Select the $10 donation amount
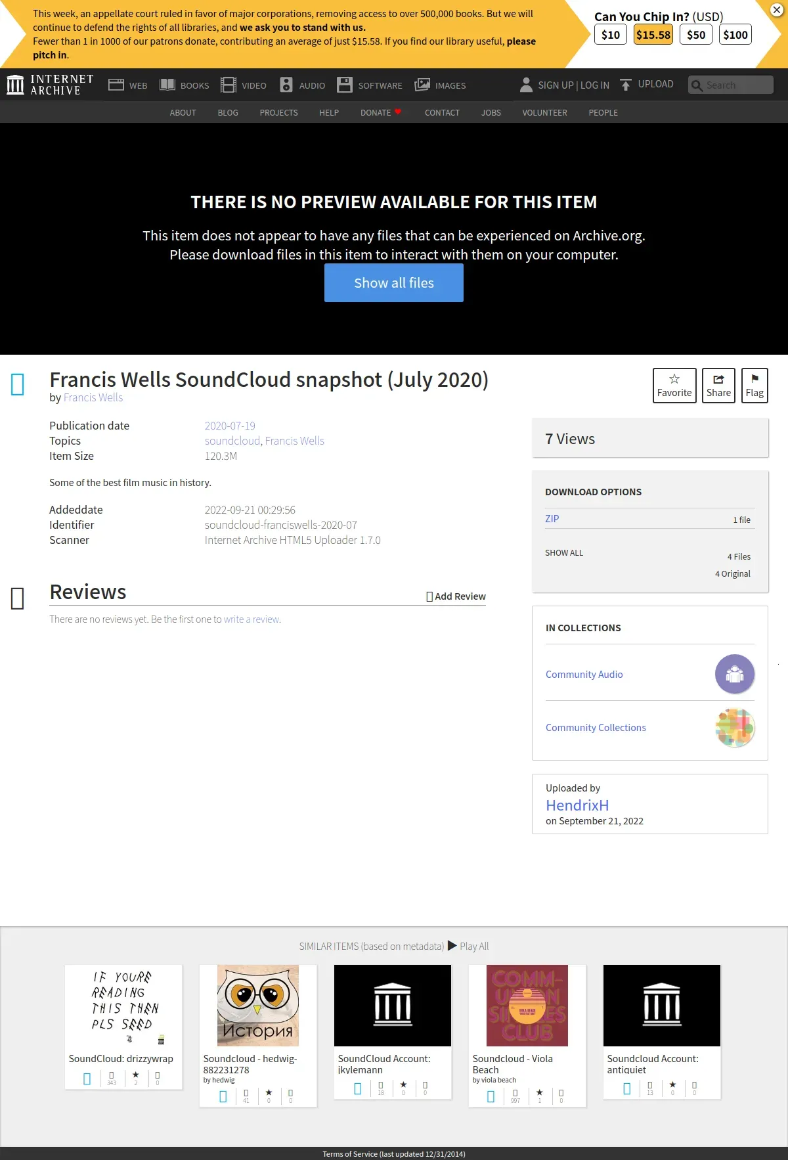The width and height of the screenshot is (788, 1160). click(611, 35)
